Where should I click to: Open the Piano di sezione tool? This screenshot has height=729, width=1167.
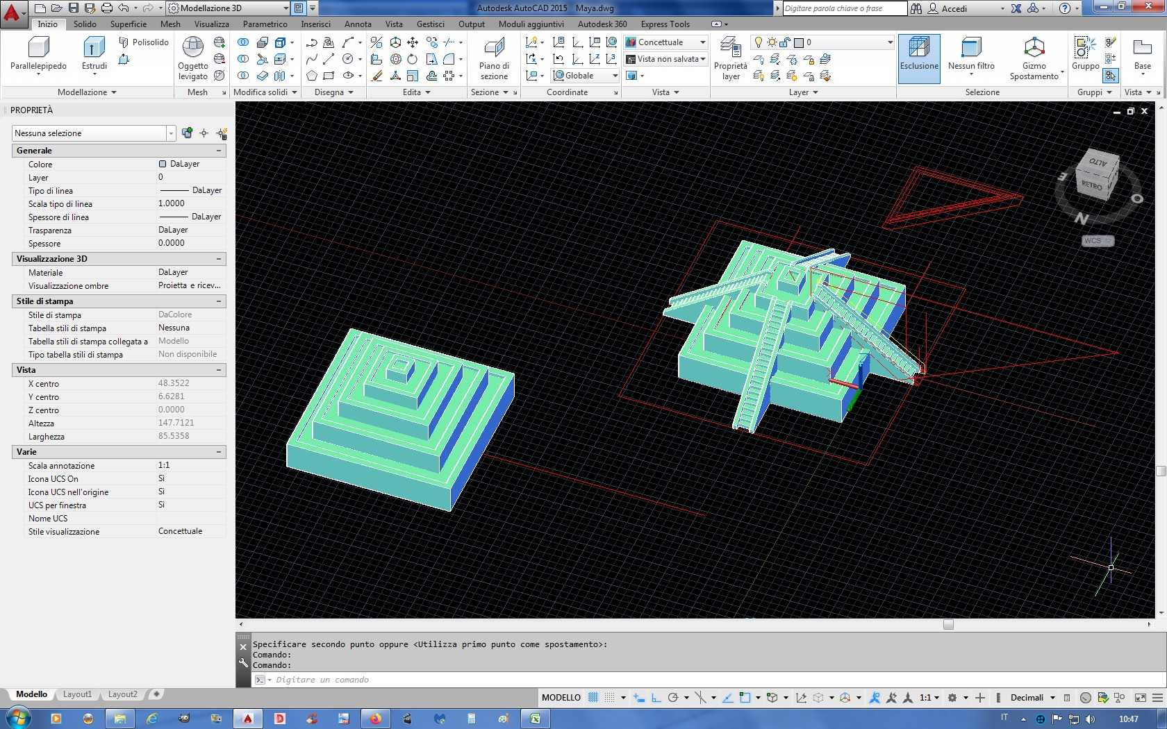coord(494,58)
